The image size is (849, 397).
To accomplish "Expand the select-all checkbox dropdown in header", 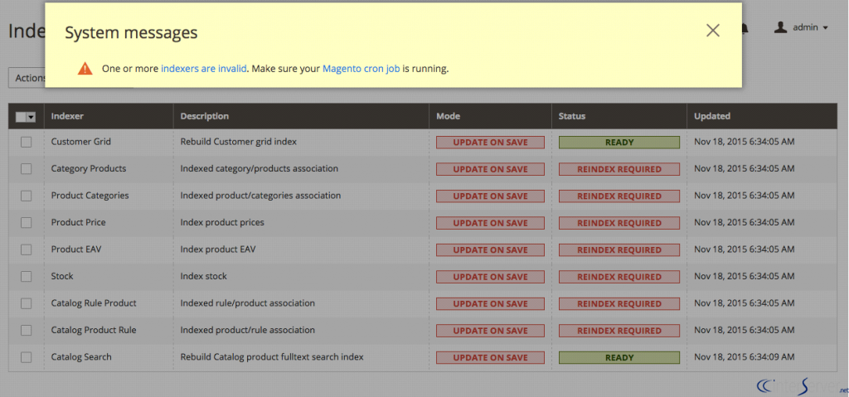I will (31, 117).
